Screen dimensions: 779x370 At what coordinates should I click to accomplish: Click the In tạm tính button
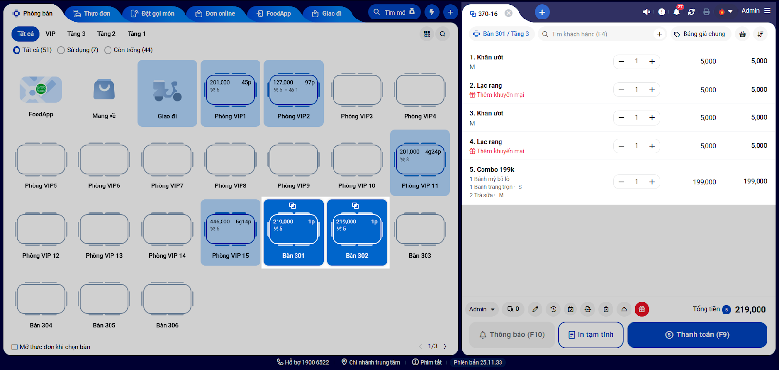[x=591, y=335]
